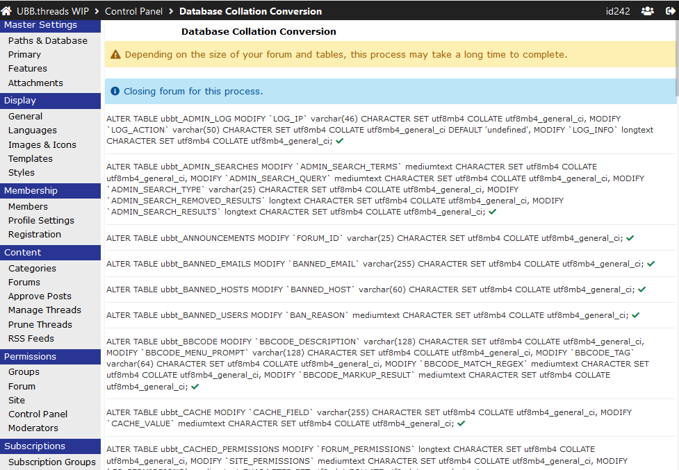Open Site permissions link
Image resolution: width=679 pixels, height=470 pixels.
pyautogui.click(x=17, y=400)
